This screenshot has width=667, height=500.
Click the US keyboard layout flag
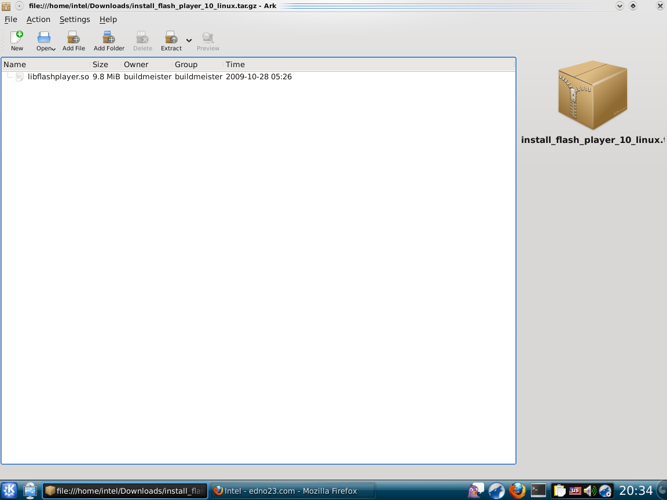[x=575, y=491]
